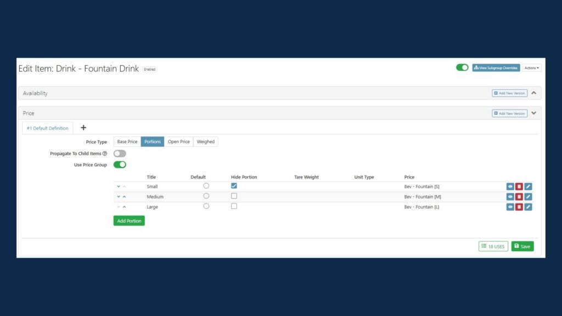Click the green Add Portion button
This screenshot has width=562, height=316.
click(x=129, y=221)
